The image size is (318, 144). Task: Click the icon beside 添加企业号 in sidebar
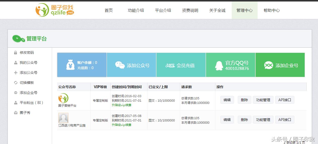tap(16, 93)
